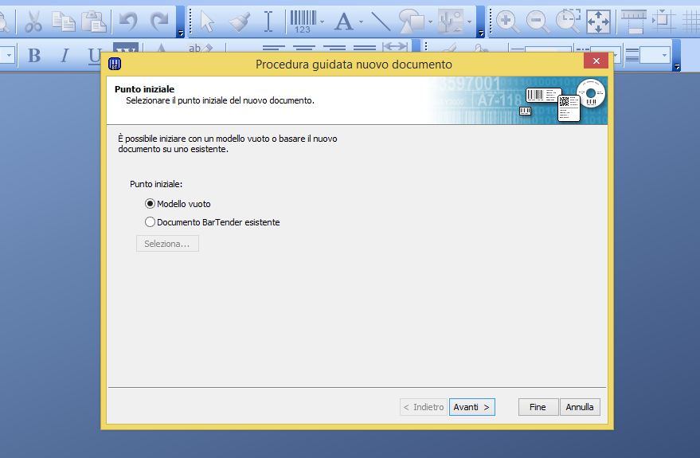Click the Cut scissors icon
This screenshot has width=700, height=458.
33,22
